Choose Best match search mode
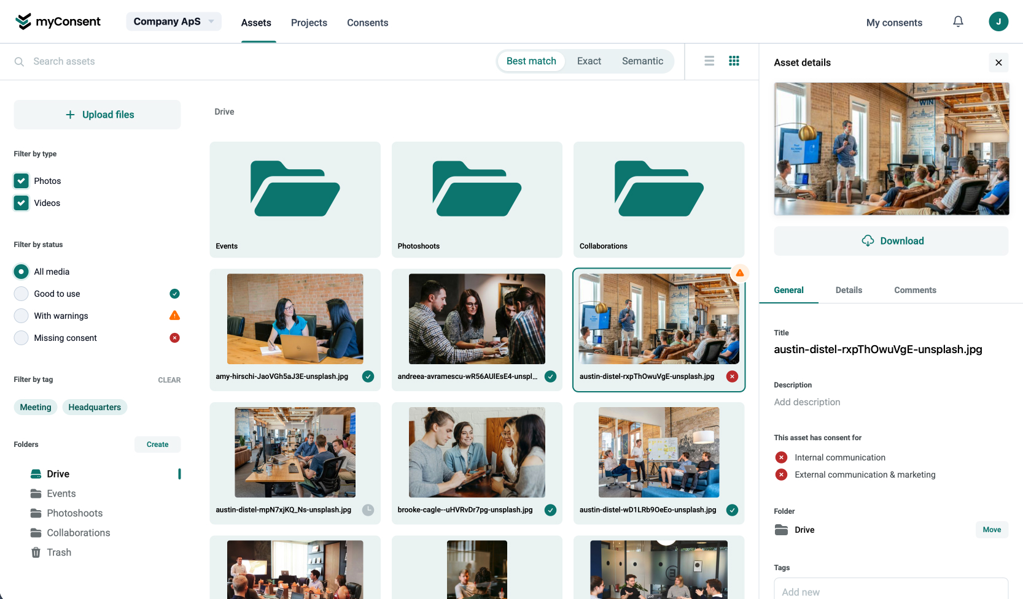 (531, 61)
